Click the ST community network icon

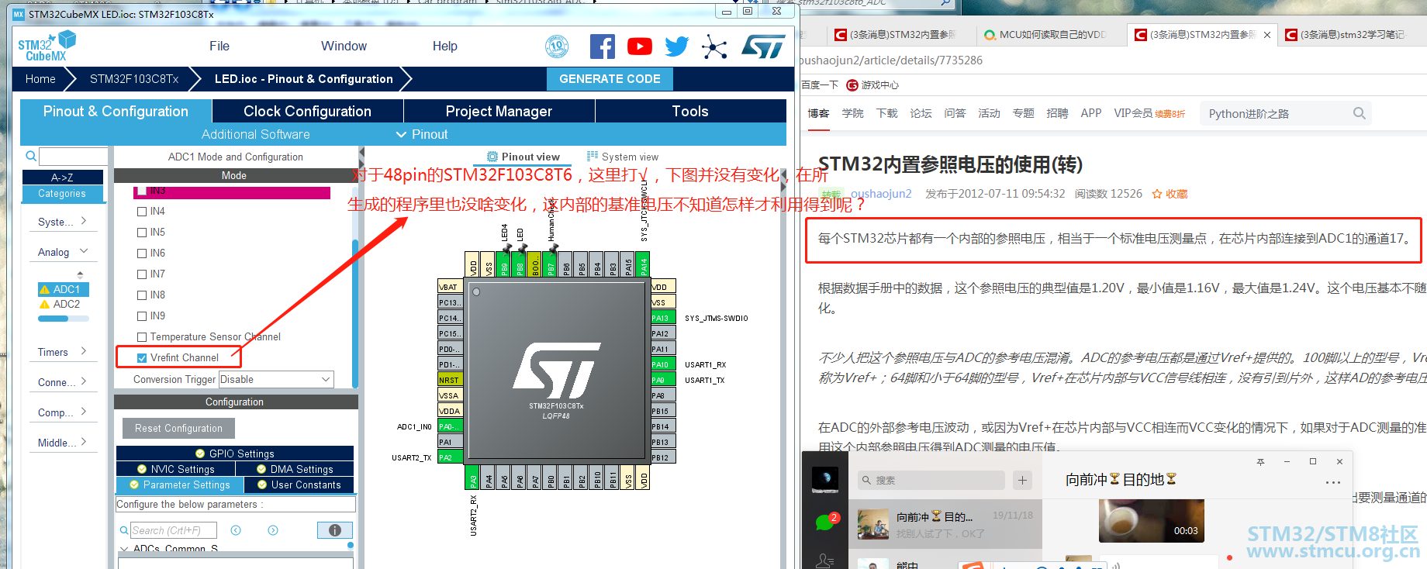tap(714, 47)
